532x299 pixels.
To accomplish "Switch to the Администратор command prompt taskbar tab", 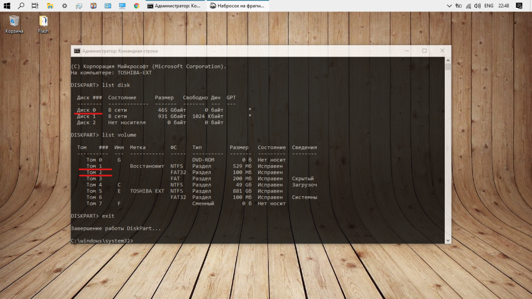I will (x=174, y=6).
